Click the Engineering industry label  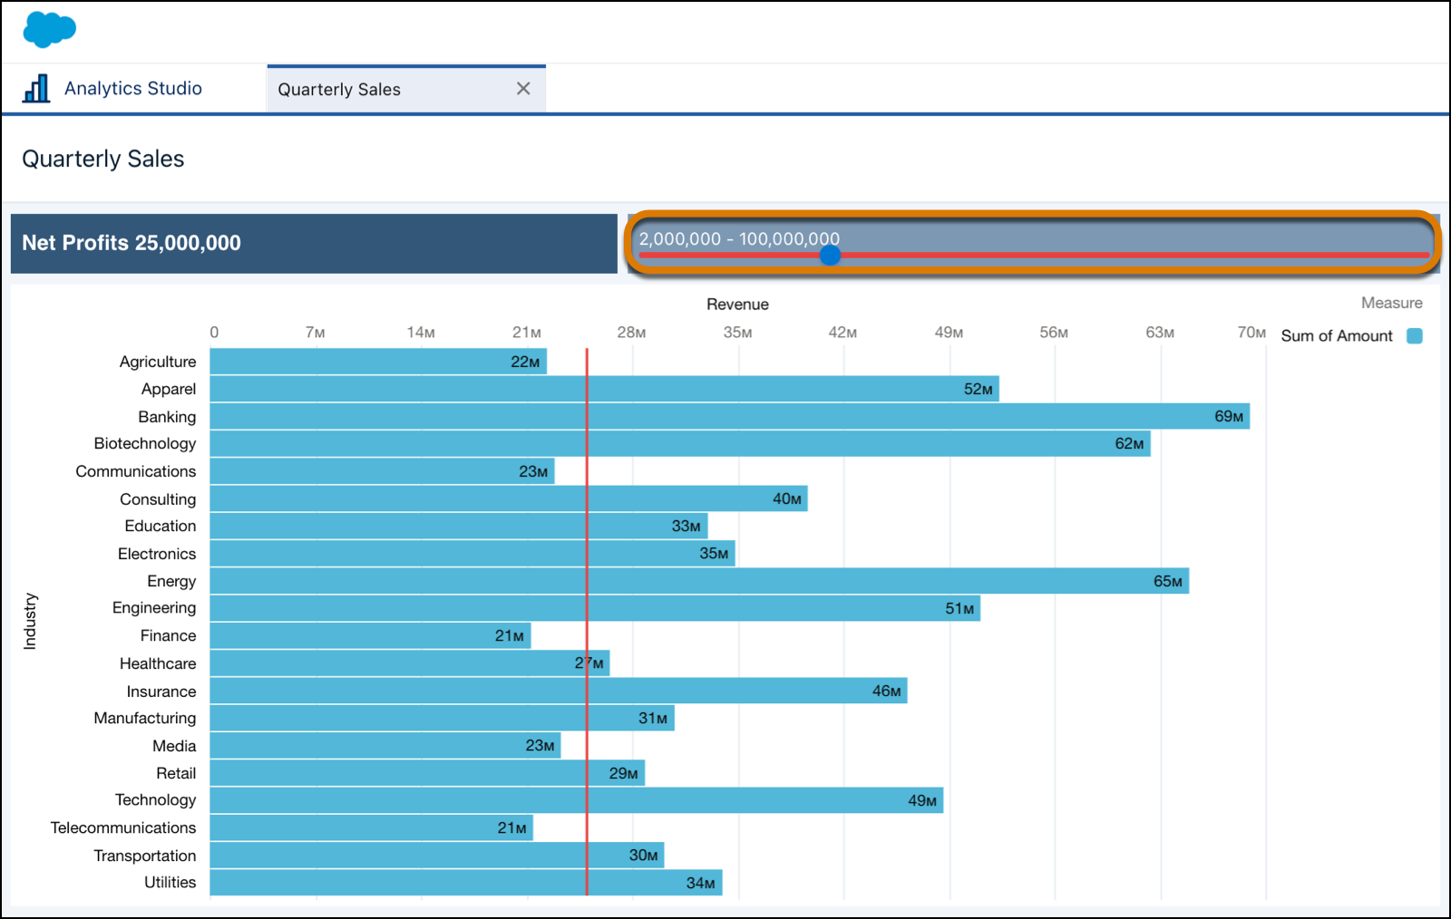(154, 607)
